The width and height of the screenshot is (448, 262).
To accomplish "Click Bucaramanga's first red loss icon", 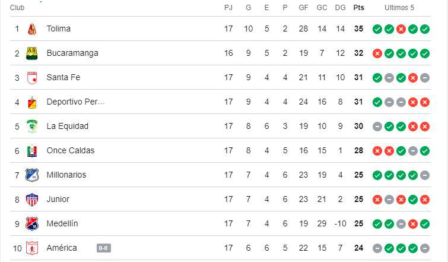I will [377, 53].
